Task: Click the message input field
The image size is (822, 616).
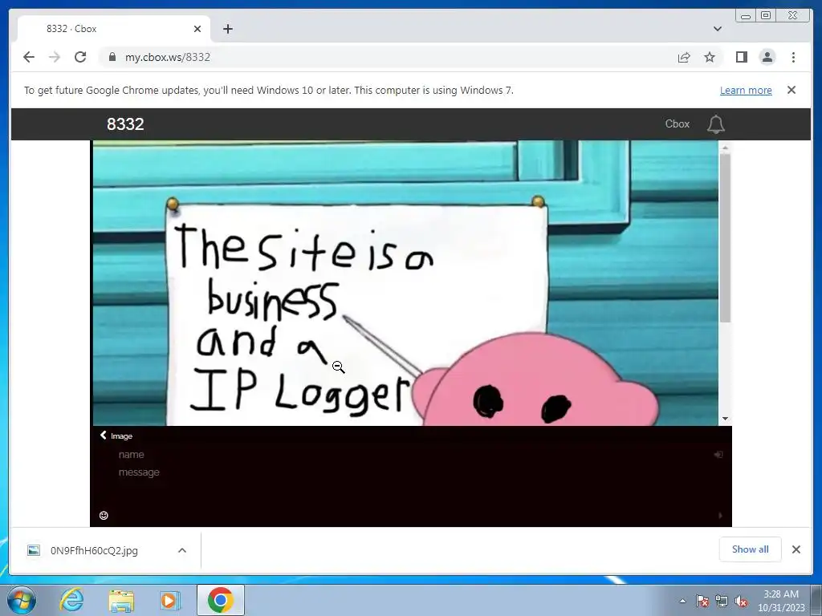Action: click(409, 472)
